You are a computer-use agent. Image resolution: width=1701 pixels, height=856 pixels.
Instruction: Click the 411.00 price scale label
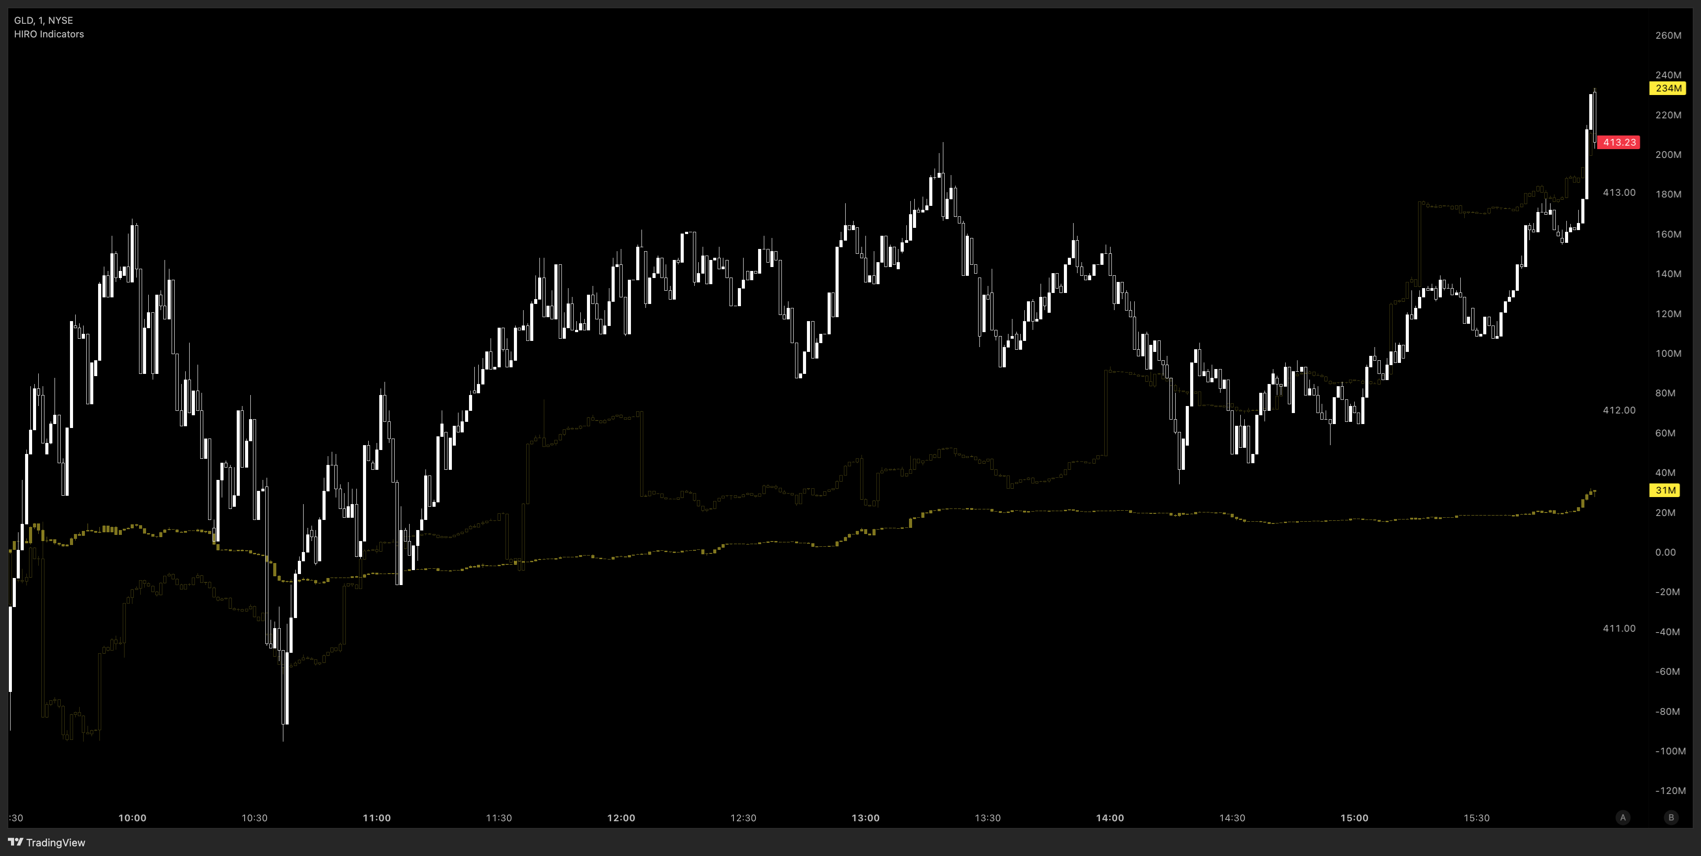click(x=1618, y=628)
